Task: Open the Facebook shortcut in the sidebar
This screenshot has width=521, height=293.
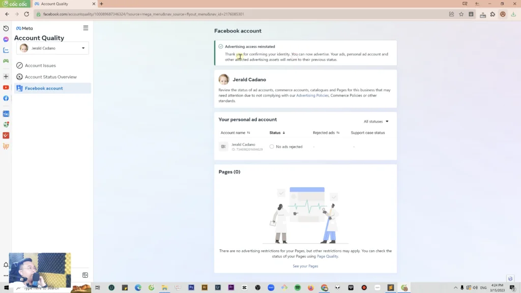Action: coord(6,98)
